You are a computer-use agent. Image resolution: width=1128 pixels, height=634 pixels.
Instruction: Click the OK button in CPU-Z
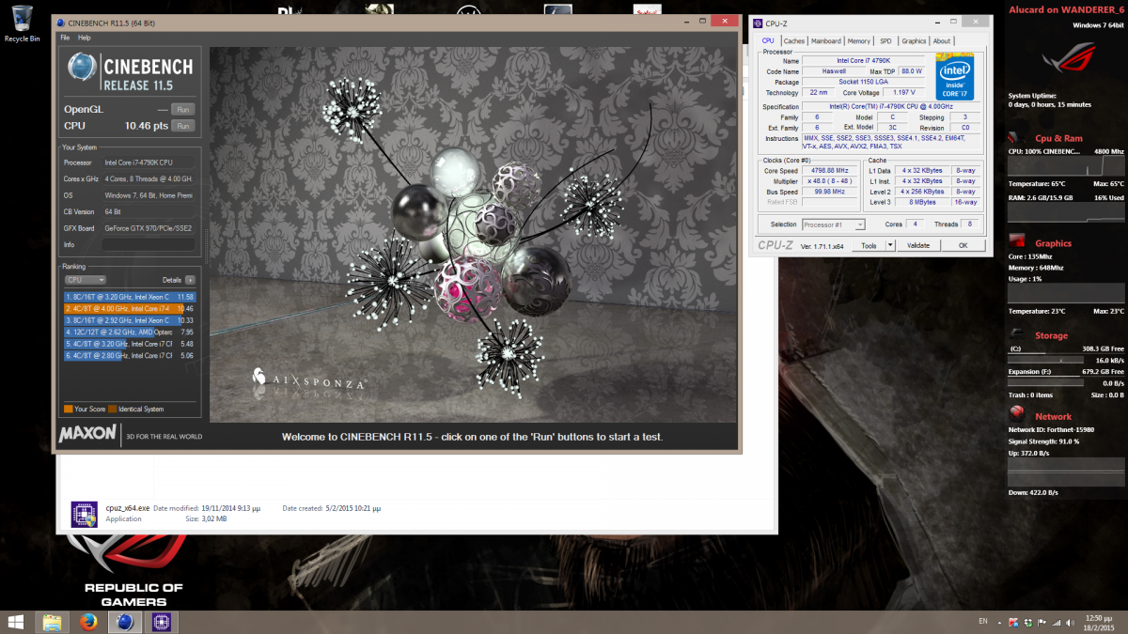coord(963,245)
